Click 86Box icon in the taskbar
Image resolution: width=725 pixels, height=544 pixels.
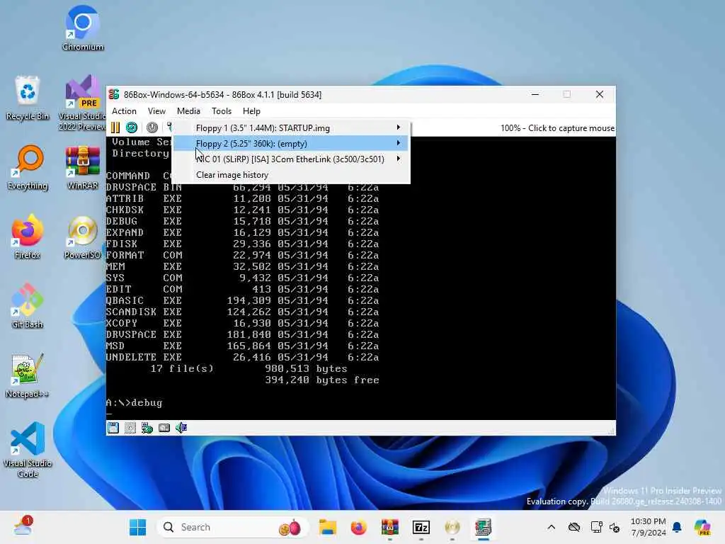point(483,527)
